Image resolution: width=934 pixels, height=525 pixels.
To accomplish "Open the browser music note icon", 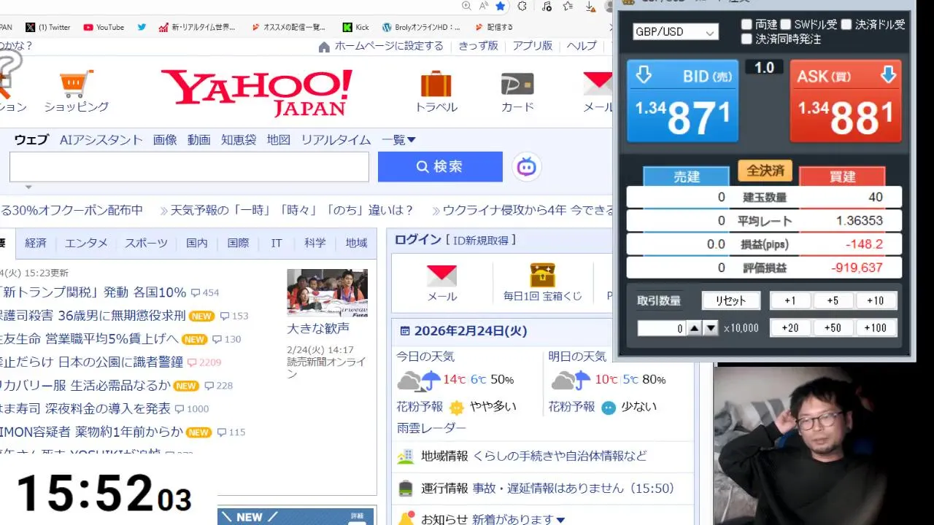I will [x=547, y=7].
